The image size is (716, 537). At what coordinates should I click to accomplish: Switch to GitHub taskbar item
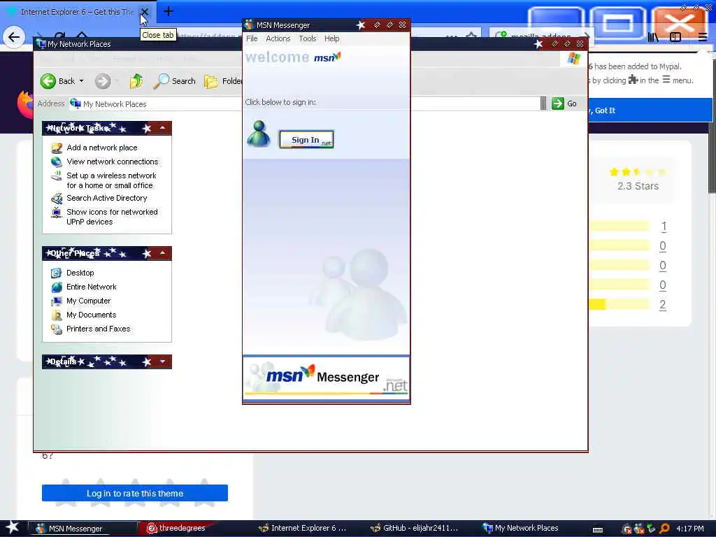(413, 529)
